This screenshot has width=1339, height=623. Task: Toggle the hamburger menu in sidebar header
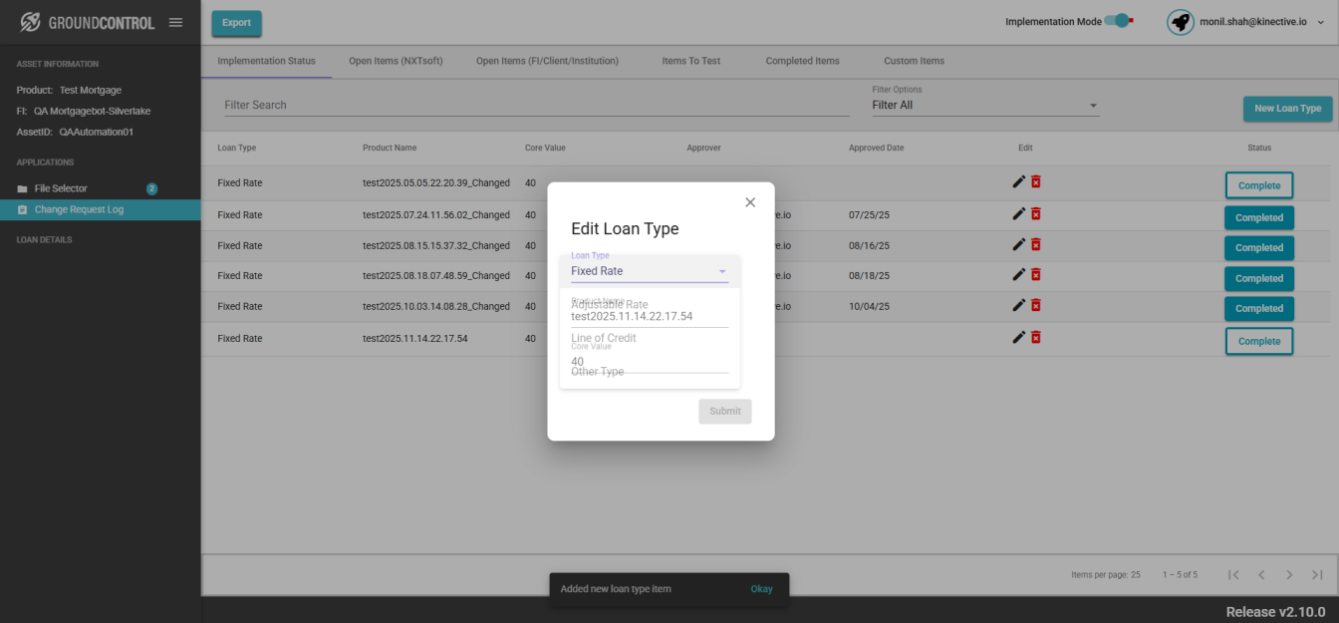coord(175,22)
